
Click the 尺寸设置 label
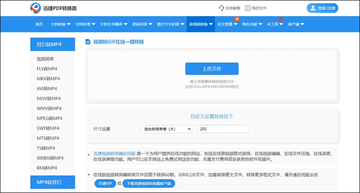tap(102, 129)
